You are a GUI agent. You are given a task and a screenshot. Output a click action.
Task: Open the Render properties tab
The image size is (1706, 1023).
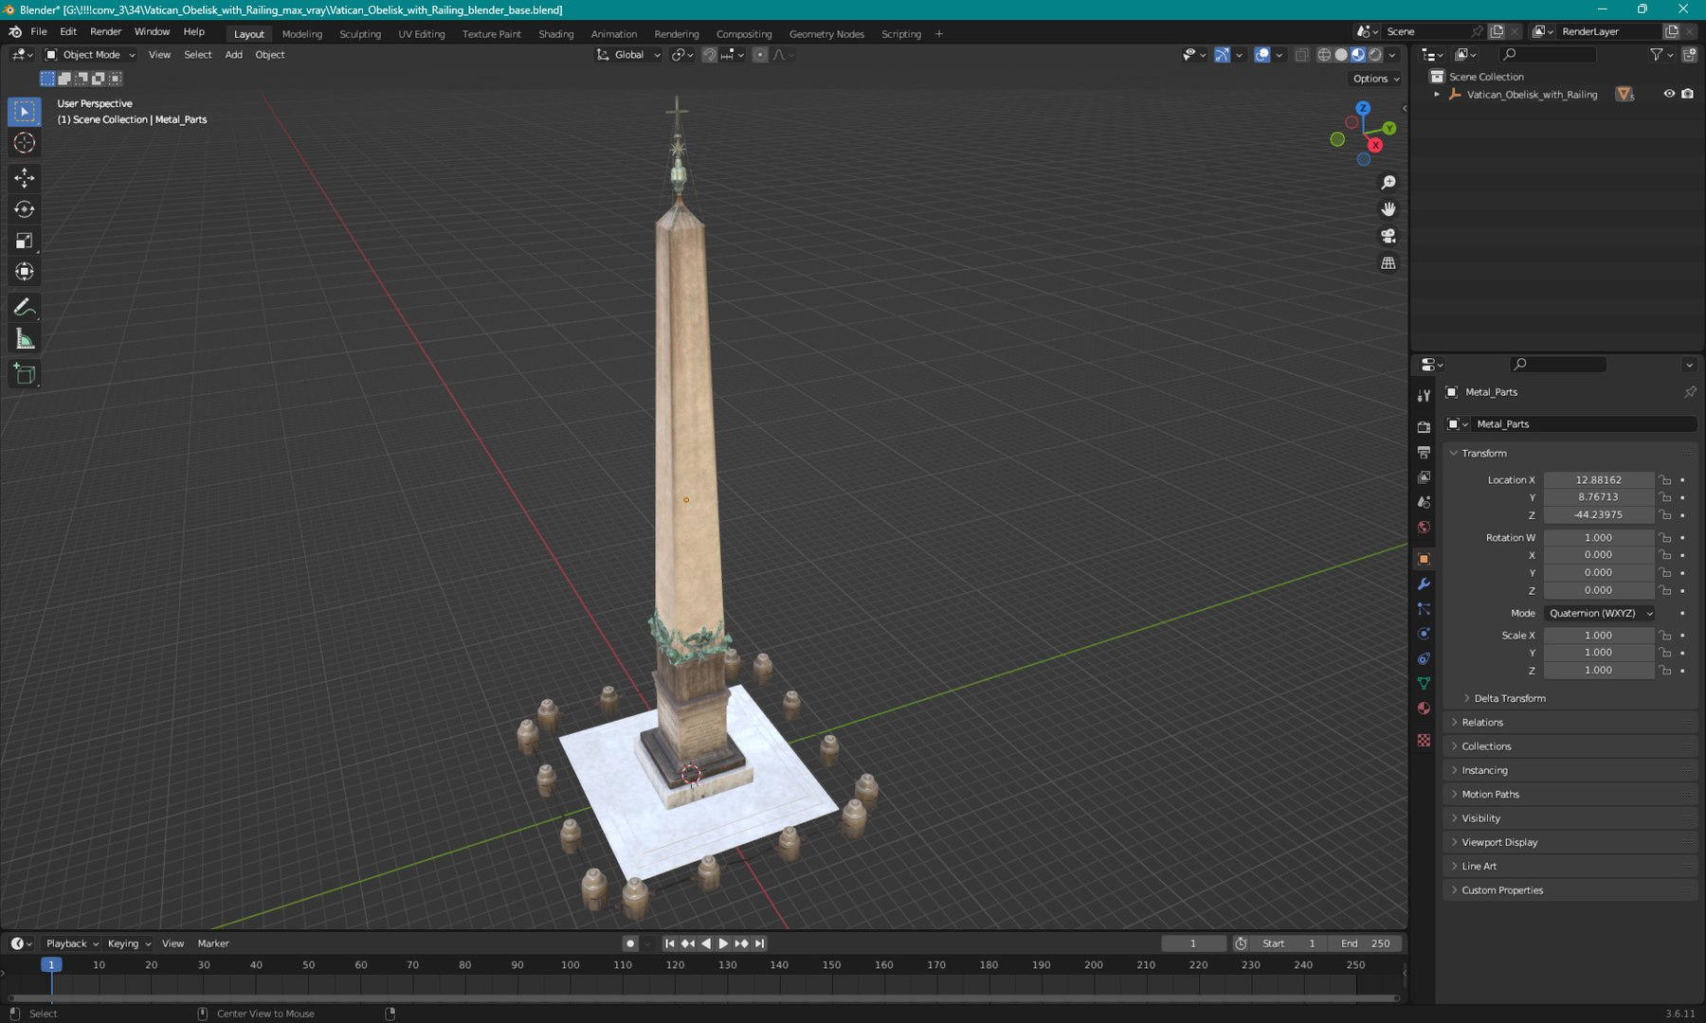(x=1424, y=427)
